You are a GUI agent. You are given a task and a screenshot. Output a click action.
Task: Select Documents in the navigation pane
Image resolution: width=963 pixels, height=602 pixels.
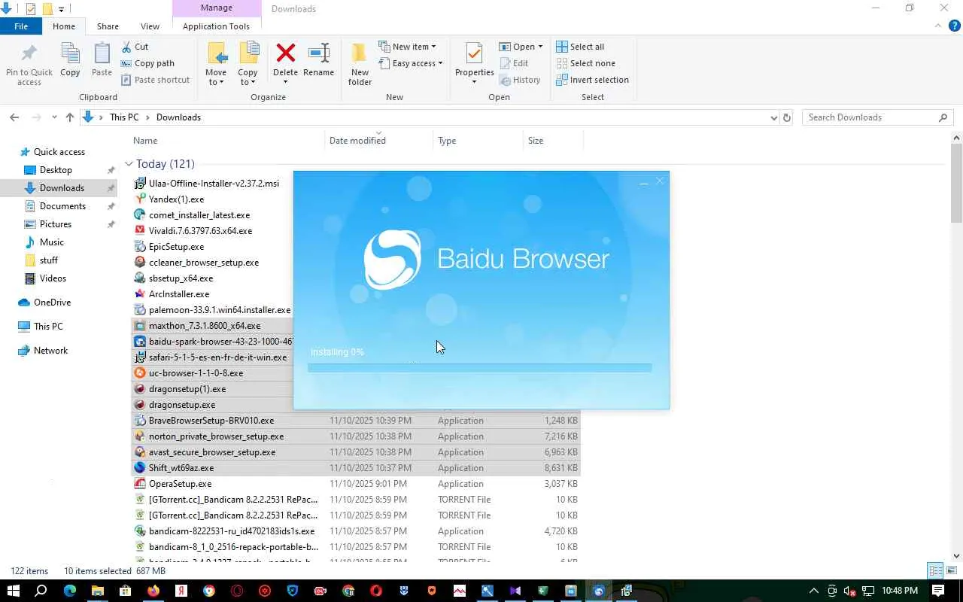(x=62, y=206)
